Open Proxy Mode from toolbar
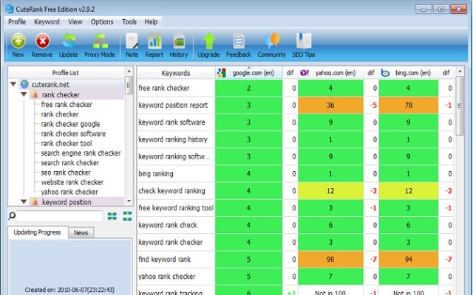The width and height of the screenshot is (473, 295). pyautogui.click(x=101, y=41)
